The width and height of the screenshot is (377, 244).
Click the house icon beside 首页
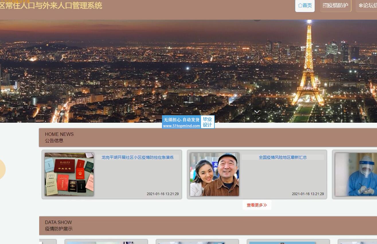coord(300,5)
